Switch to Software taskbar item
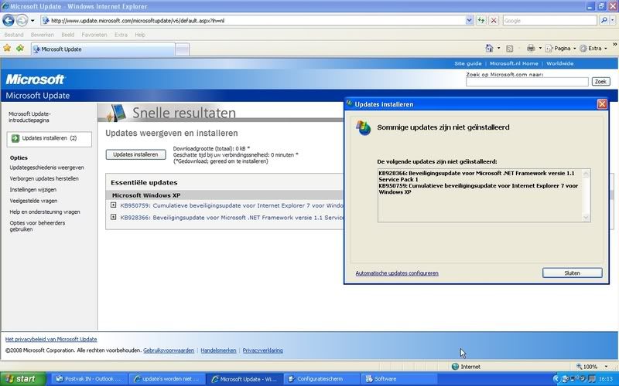Image resolution: width=619 pixels, height=386 pixels. tap(398, 379)
